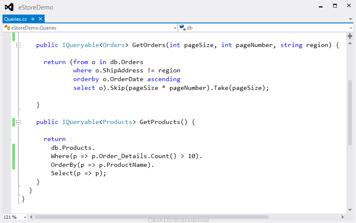The width and height of the screenshot is (356, 223).
Task: Click the editor split handle icon
Action: [350, 36]
